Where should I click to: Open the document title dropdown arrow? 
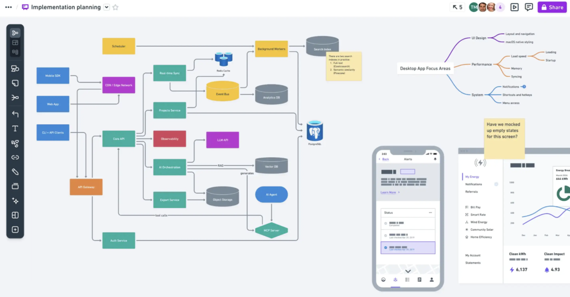(107, 7)
